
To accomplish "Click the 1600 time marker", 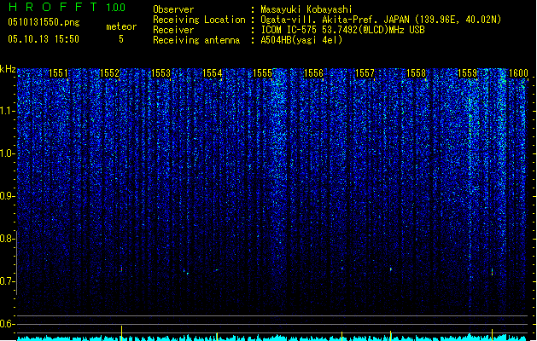I will 518,73.
